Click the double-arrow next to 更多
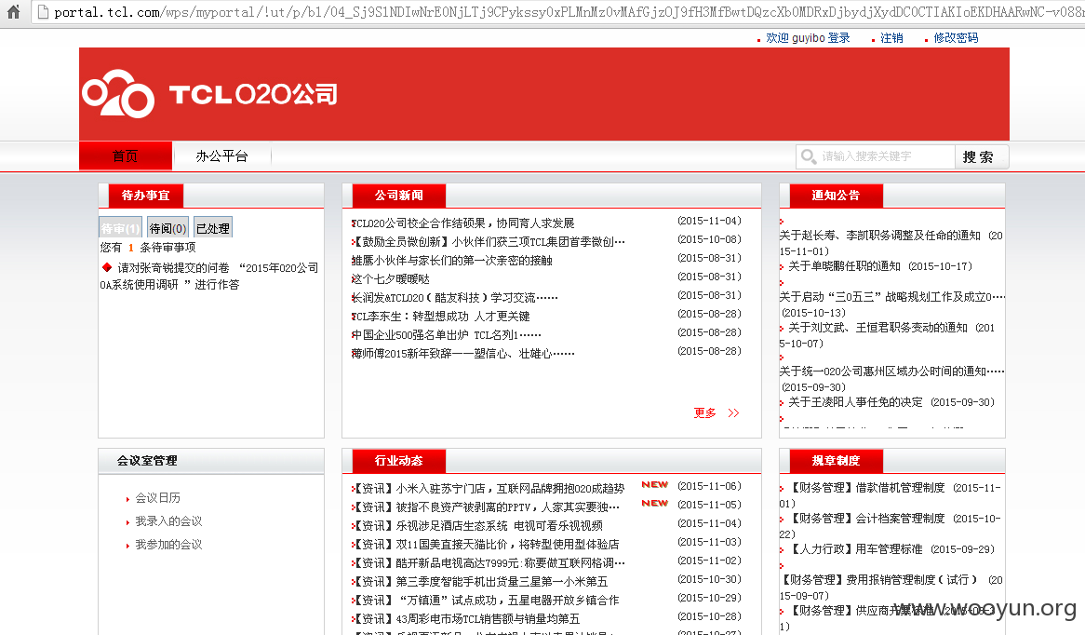The image size is (1085, 635). click(x=733, y=412)
